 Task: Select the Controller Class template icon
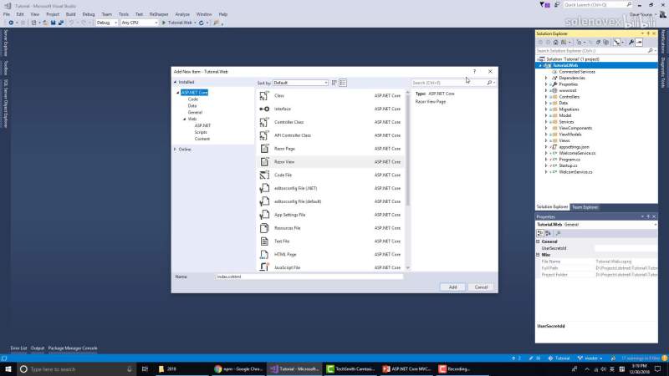[x=264, y=122]
